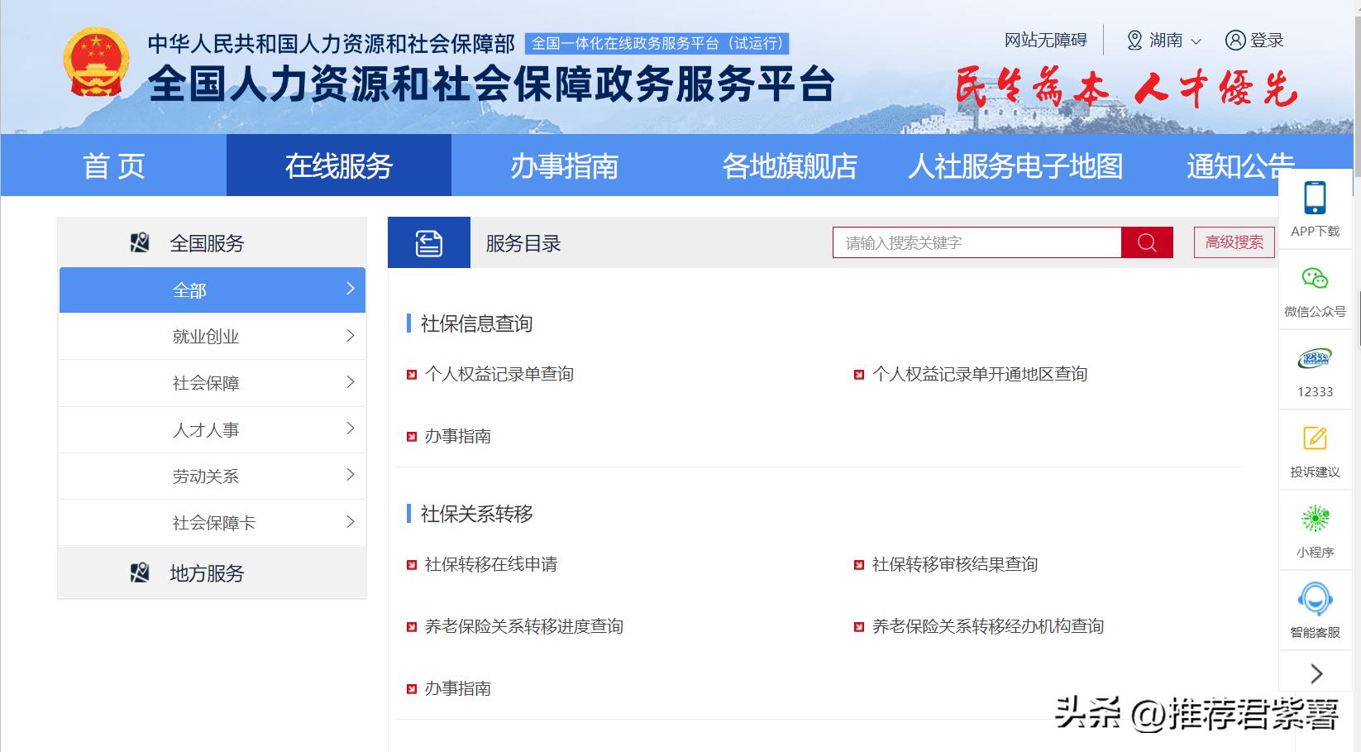Open the 办事指南 menu item
Screen dimensions: 1361x752
566,165
